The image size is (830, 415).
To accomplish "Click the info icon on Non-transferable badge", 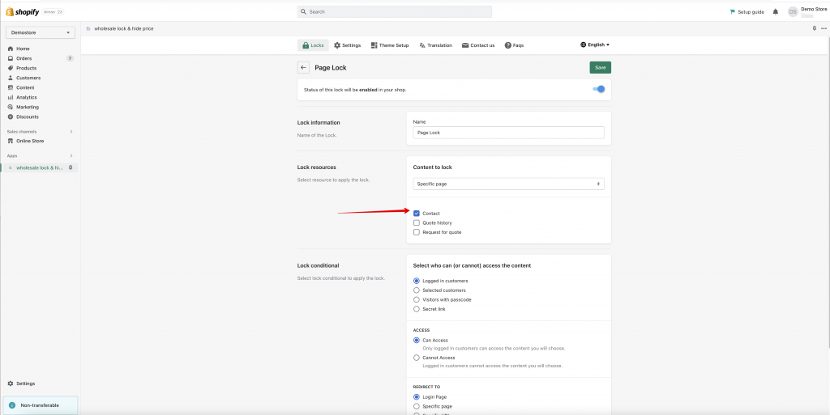I will pyautogui.click(x=12, y=405).
